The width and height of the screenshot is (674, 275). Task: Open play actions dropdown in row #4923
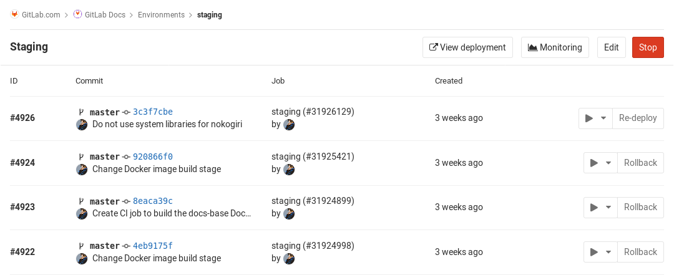tap(600, 207)
